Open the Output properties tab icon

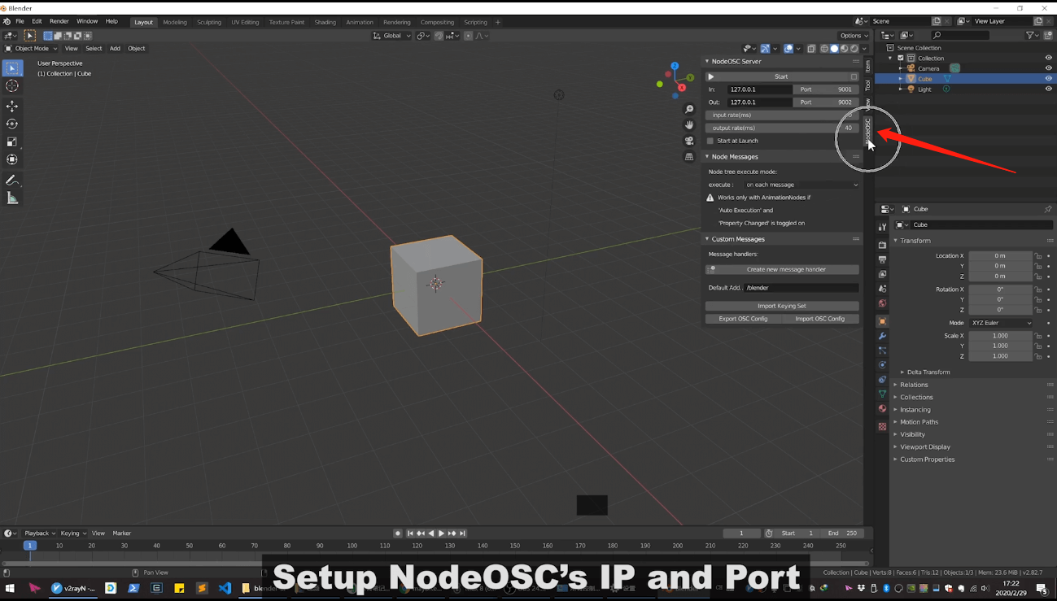click(x=882, y=259)
